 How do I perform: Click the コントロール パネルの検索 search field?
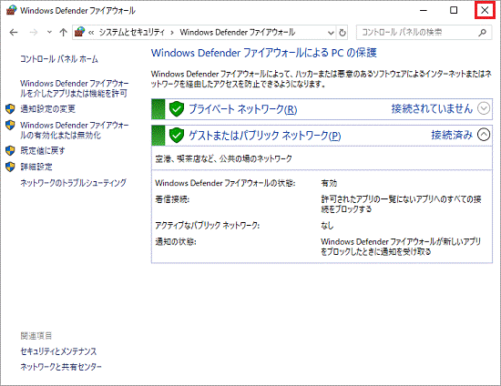point(424,33)
